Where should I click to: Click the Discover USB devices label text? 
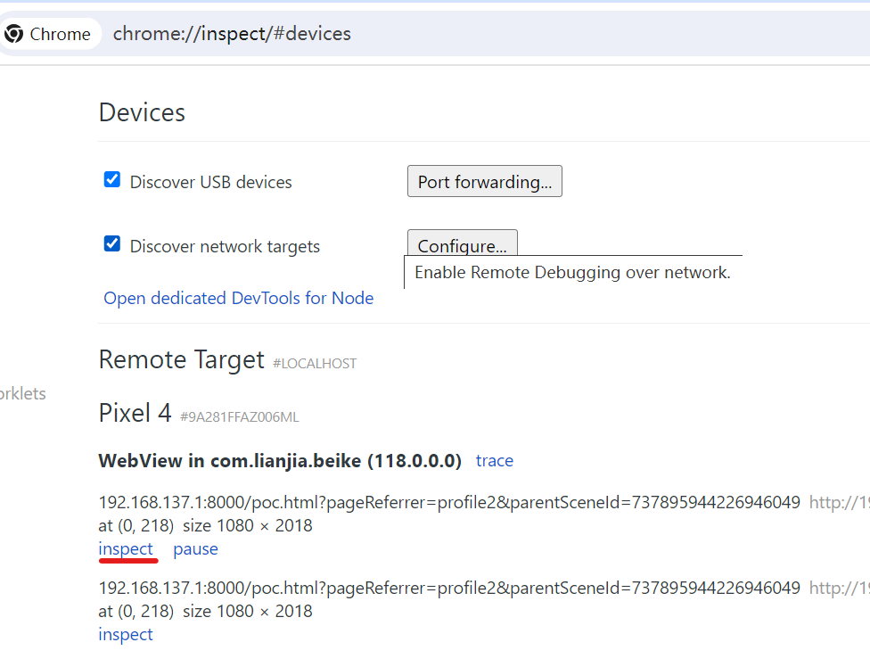coord(210,182)
